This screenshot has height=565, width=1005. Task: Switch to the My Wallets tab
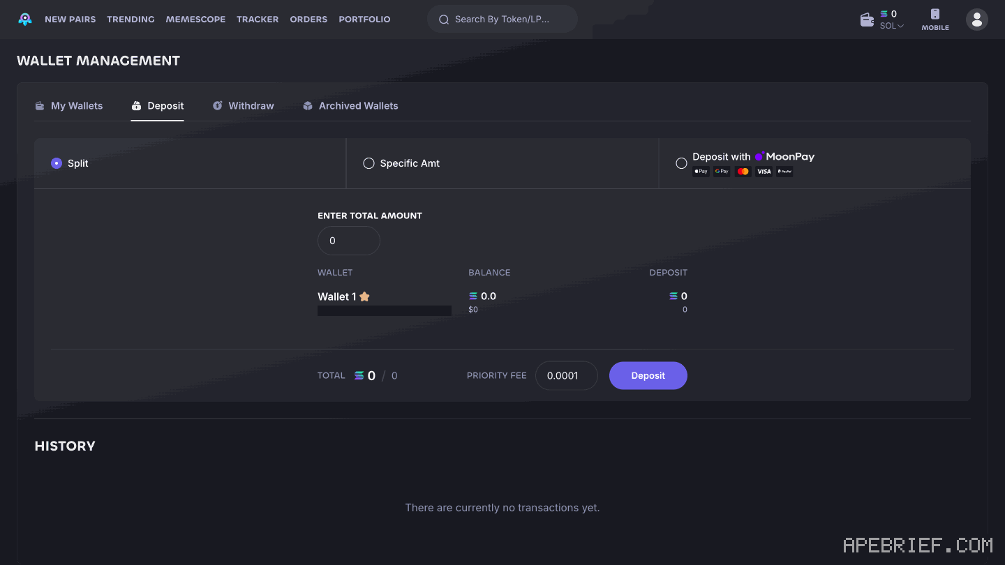[x=69, y=106]
